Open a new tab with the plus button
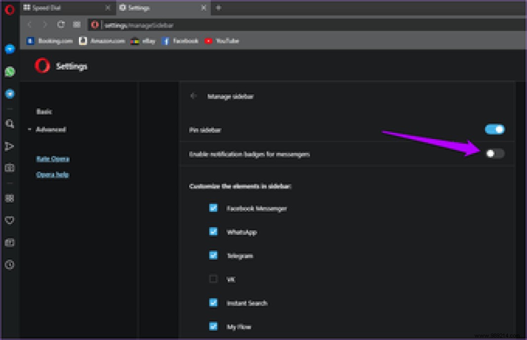 [x=219, y=8]
